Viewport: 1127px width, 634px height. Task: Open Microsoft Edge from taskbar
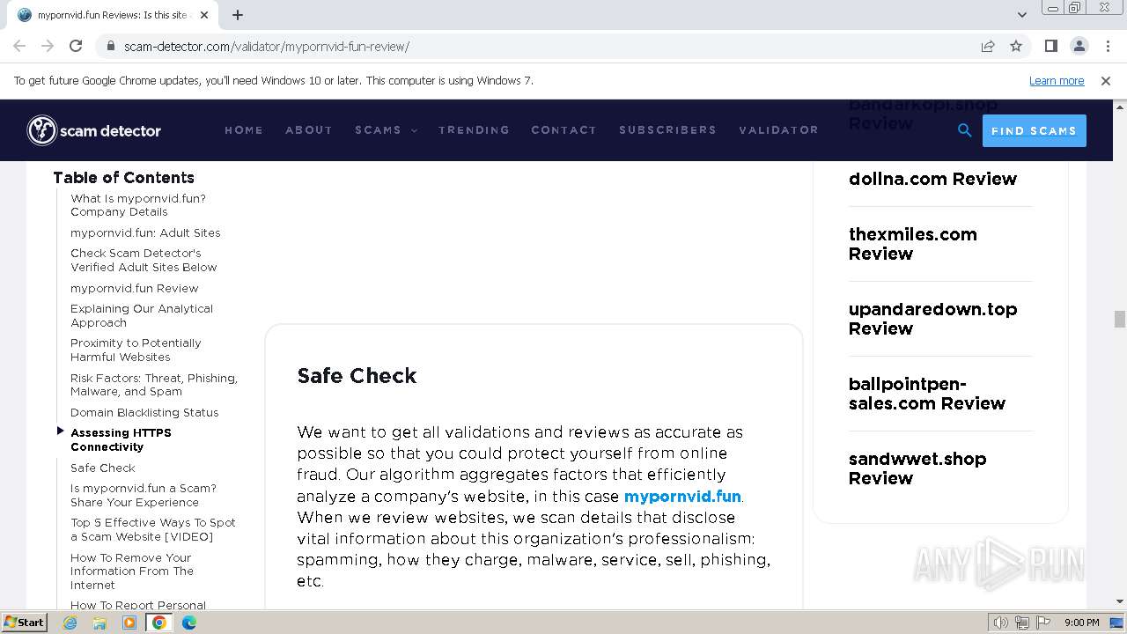tap(189, 623)
